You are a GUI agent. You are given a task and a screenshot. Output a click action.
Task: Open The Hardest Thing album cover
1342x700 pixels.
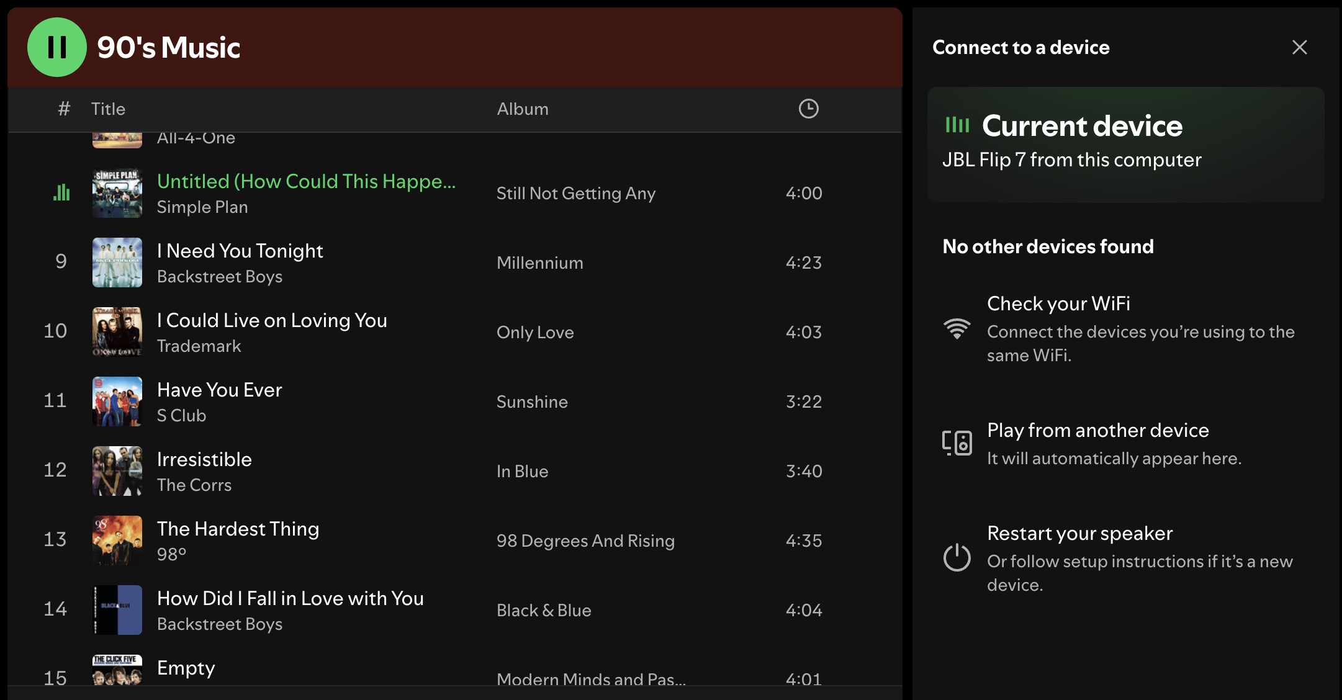pos(117,541)
